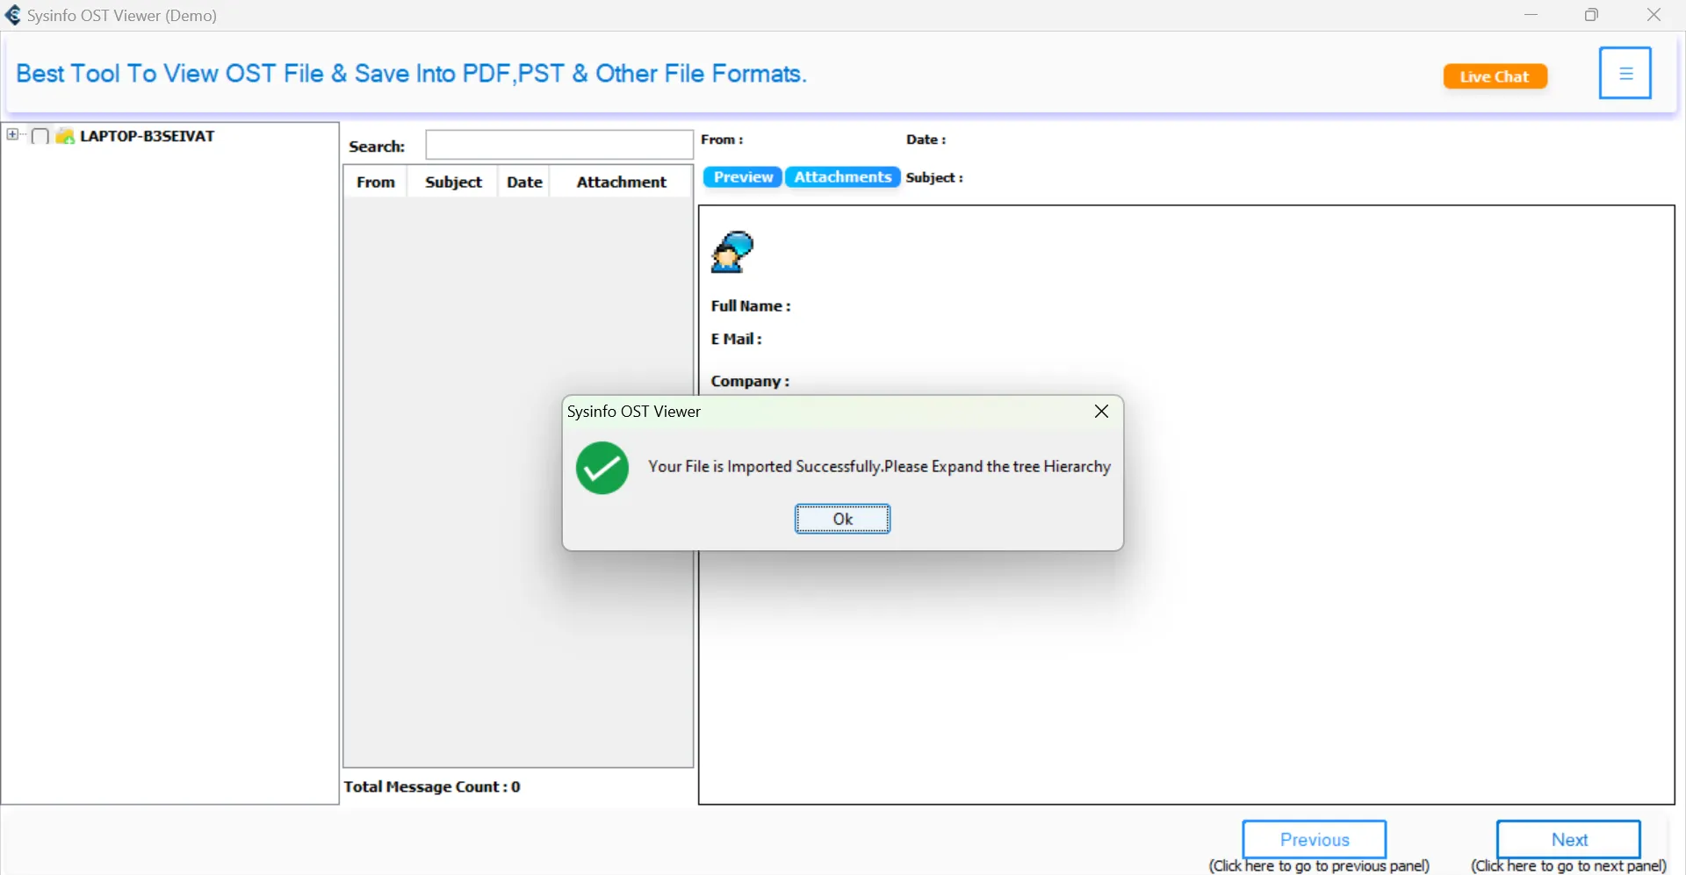The height and width of the screenshot is (875, 1686).
Task: Focus the Search input field
Action: coord(559,145)
